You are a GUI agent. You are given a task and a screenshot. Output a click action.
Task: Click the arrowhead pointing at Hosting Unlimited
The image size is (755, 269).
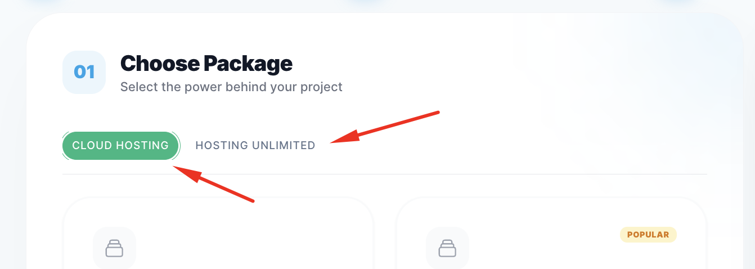pos(336,141)
